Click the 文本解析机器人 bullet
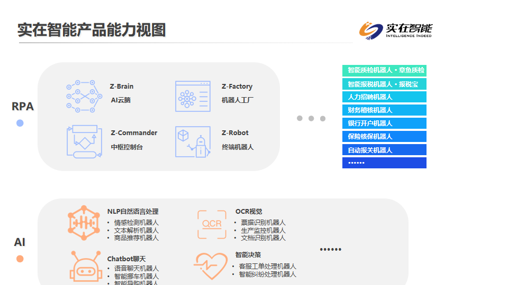Screen dimensions: 508x285 coord(136,231)
